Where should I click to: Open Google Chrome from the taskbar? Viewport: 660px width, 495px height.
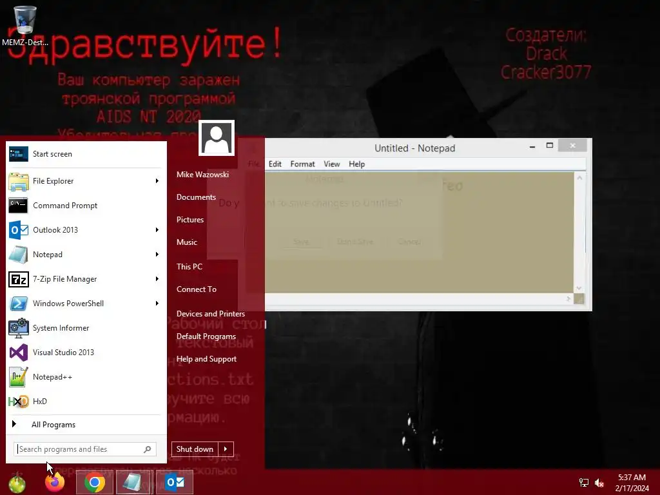pos(95,482)
